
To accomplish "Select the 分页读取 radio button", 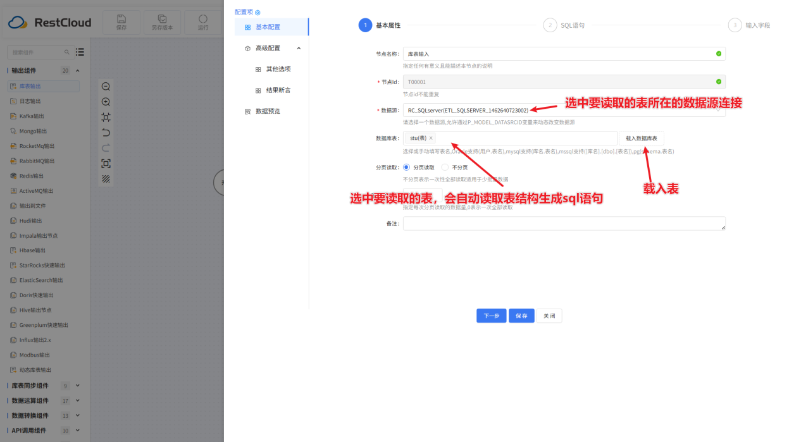I will tap(407, 167).
